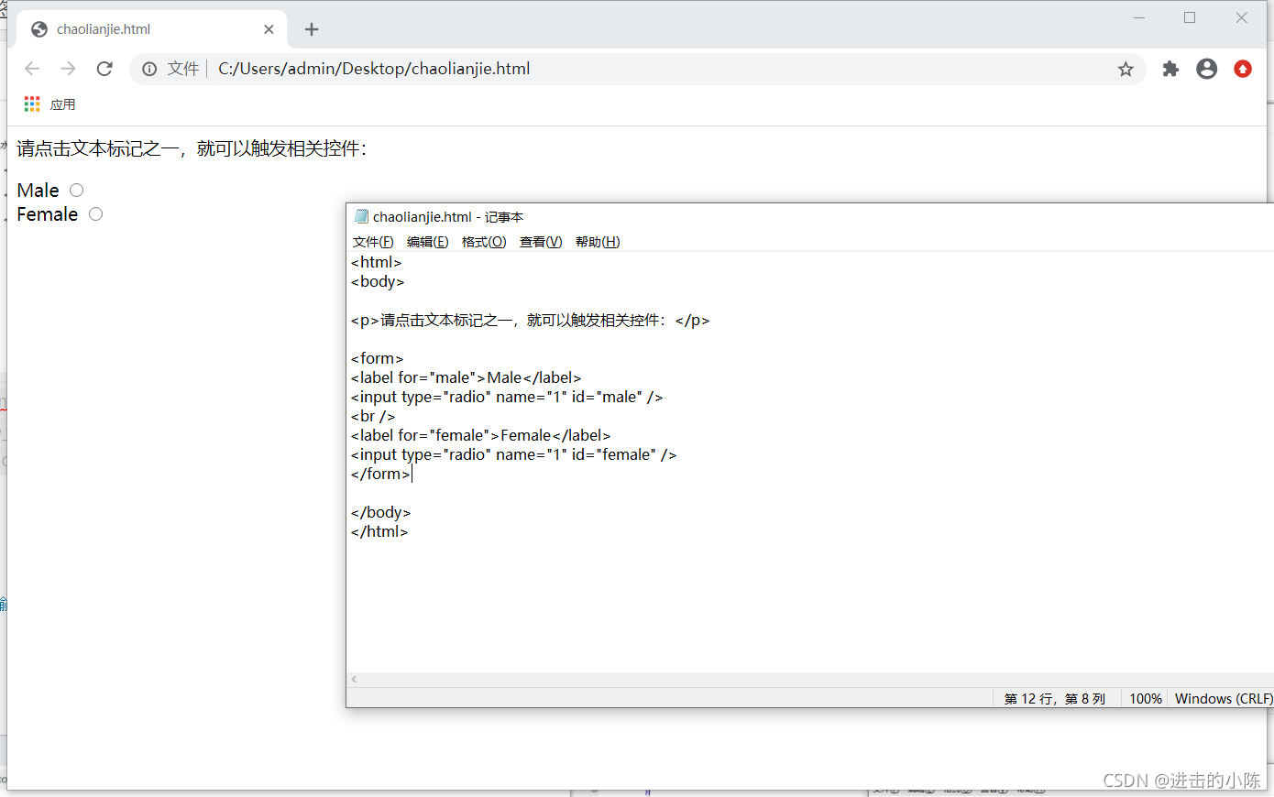Image resolution: width=1274 pixels, height=797 pixels.
Task: Bookmark this page with the star icon
Action: coord(1126,69)
